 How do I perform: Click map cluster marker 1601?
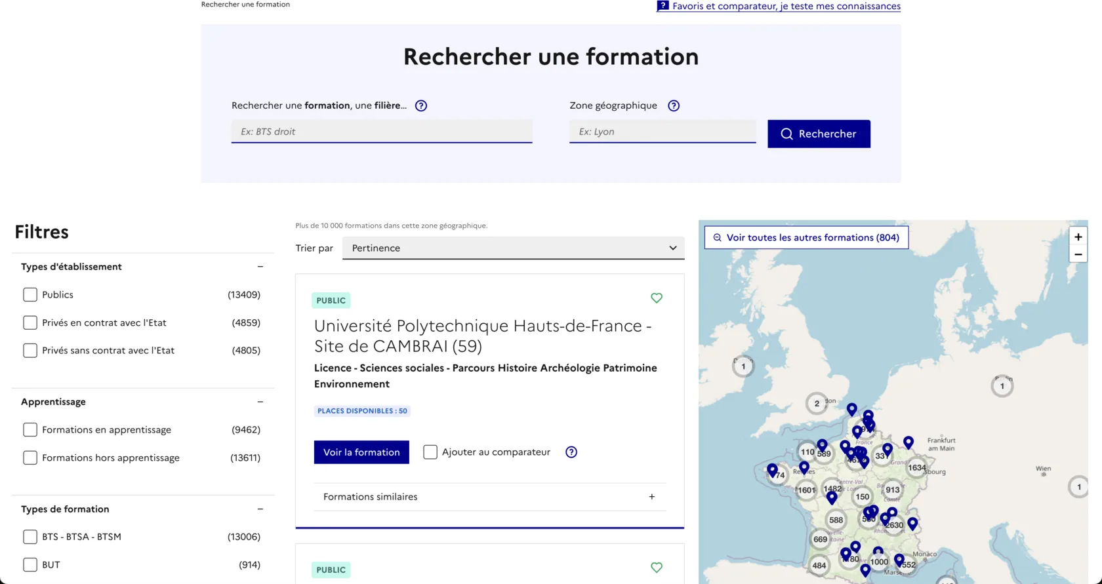click(x=806, y=490)
